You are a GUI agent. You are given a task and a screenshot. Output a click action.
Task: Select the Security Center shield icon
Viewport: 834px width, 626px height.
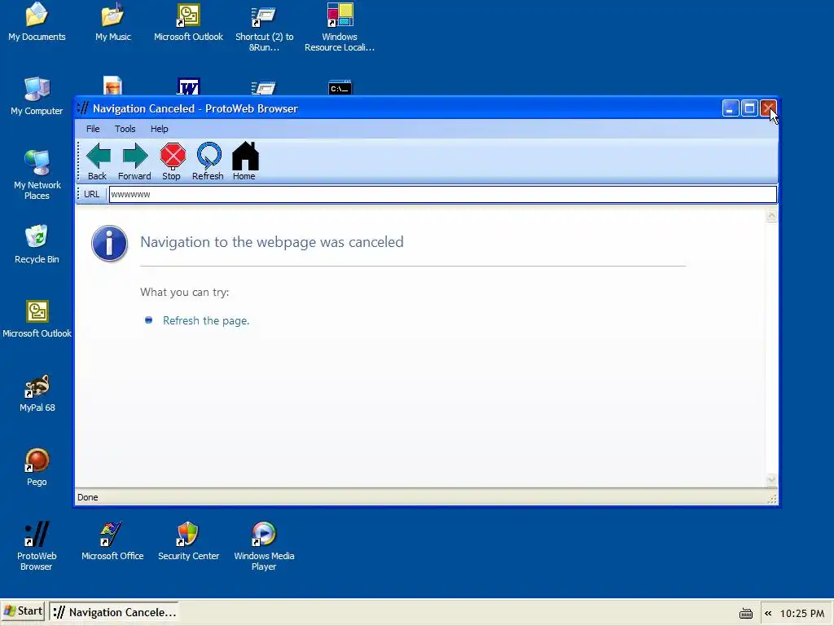pyautogui.click(x=188, y=541)
